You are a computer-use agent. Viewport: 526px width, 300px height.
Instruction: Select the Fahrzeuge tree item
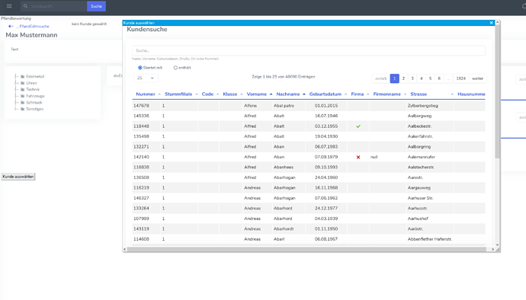point(35,96)
